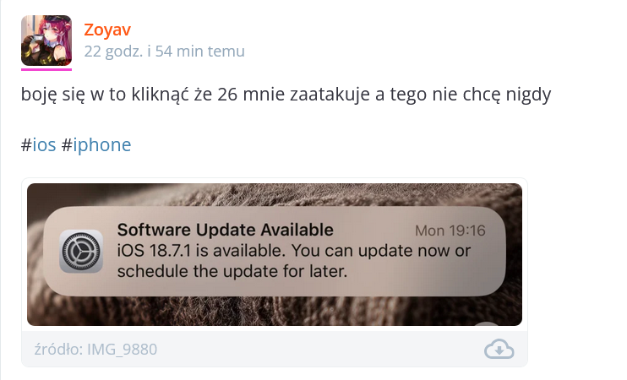The height and width of the screenshot is (380, 627).
Task: Click the 'iOS 18.7.1 is available' message text
Action: 200,251
